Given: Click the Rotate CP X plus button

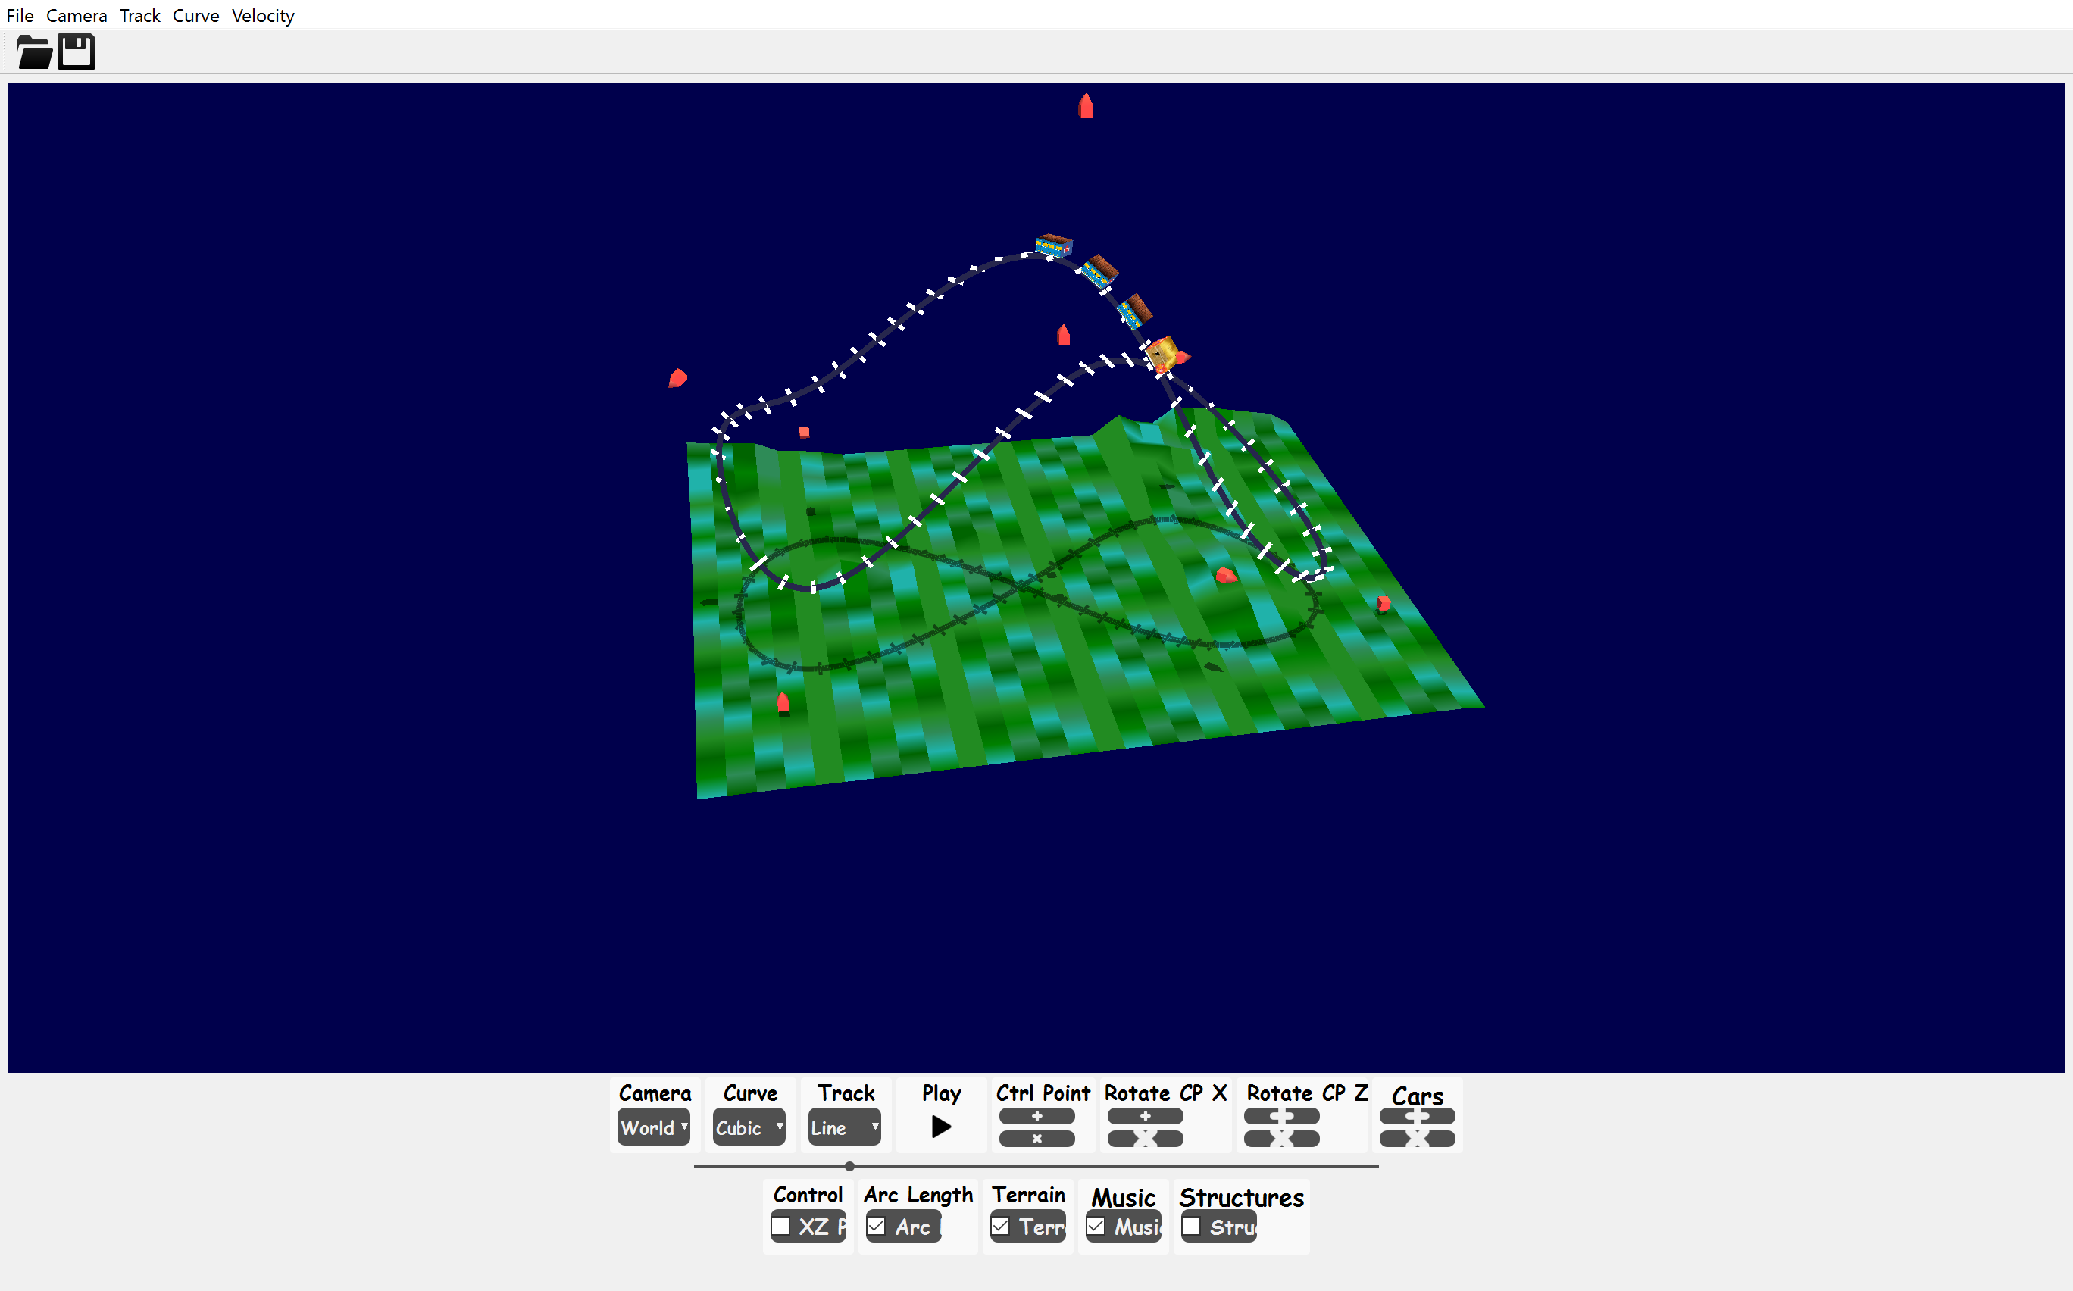Looking at the screenshot, I should (1145, 1116).
